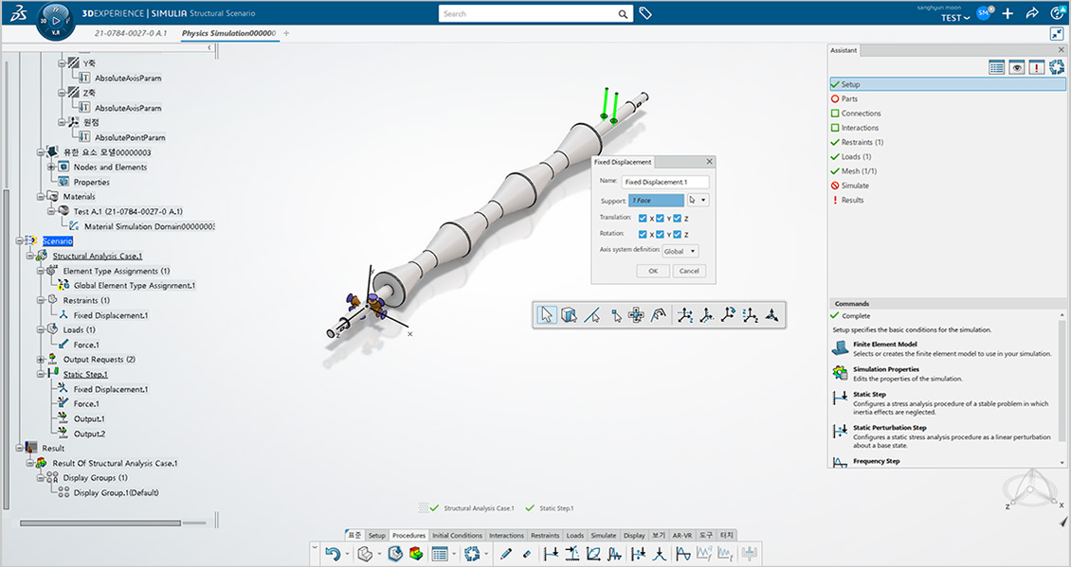The image size is (1071, 567).
Task: Open the 21-0784-0027-0 A.1 document tab
Action: (131, 33)
